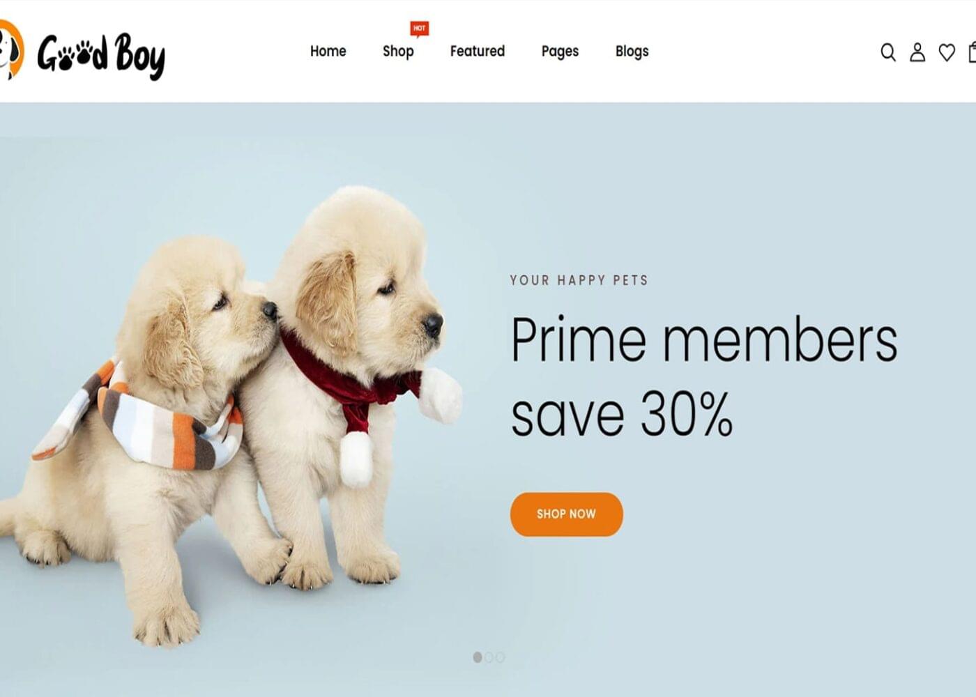Select the first carousel slide dot
The image size is (976, 697).
pyautogui.click(x=478, y=657)
